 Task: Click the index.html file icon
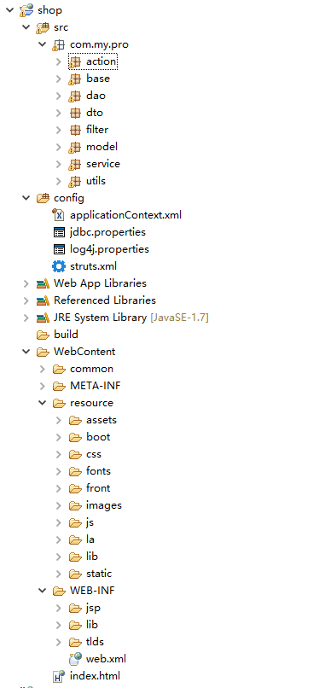(59, 676)
